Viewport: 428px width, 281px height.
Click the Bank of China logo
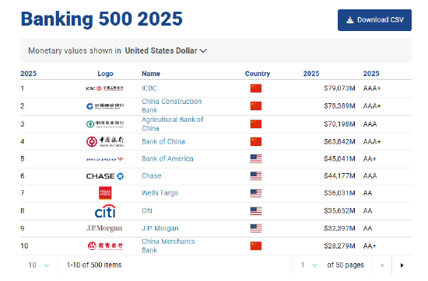105,141
